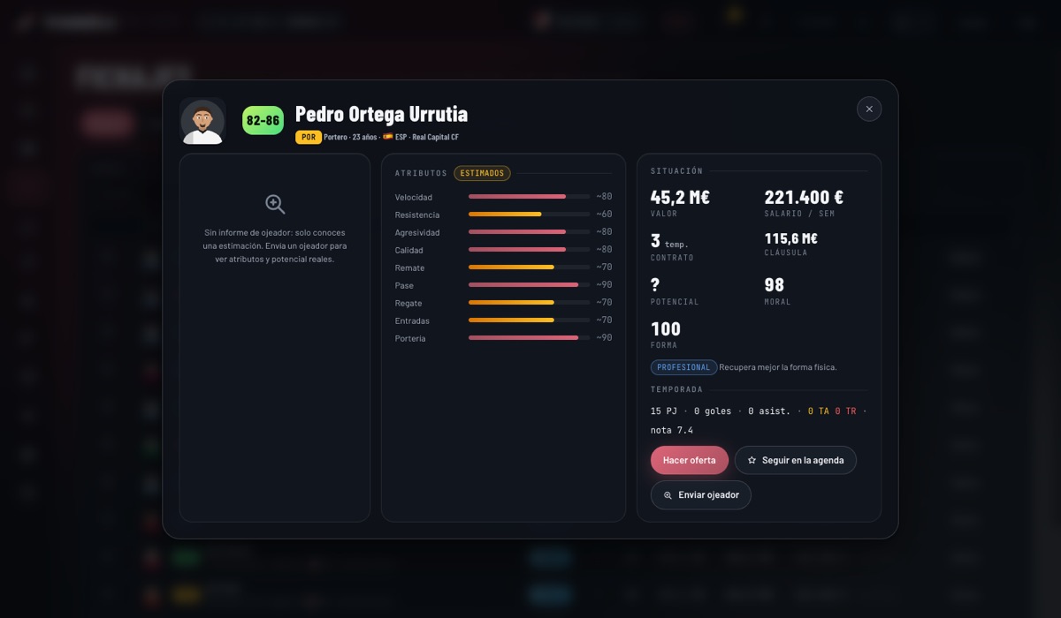Click the Hacer oferta button
The height and width of the screenshot is (618, 1061).
tap(690, 460)
